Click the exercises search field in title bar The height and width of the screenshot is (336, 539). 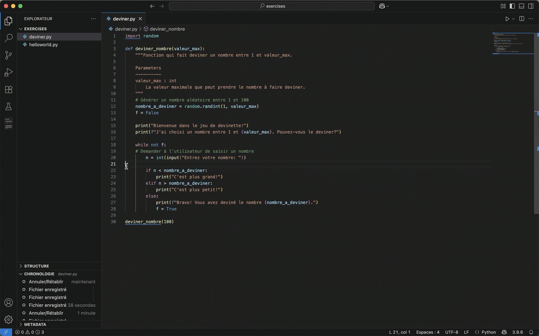point(272,6)
